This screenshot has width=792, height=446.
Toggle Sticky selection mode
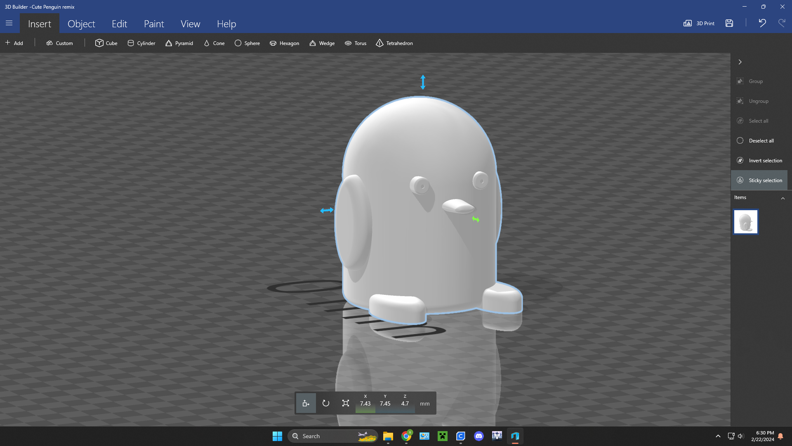tap(759, 180)
